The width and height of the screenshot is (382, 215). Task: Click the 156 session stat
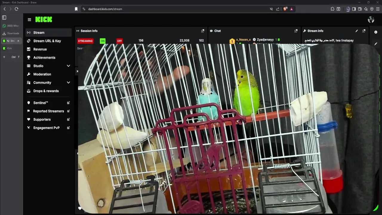pos(141,41)
